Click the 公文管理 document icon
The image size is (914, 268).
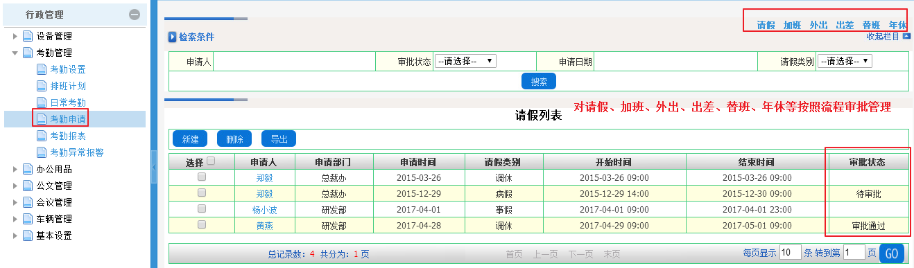click(x=28, y=186)
